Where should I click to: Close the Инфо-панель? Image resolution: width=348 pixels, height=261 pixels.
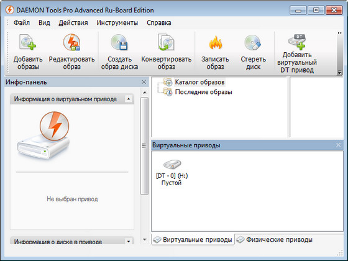click(144, 82)
